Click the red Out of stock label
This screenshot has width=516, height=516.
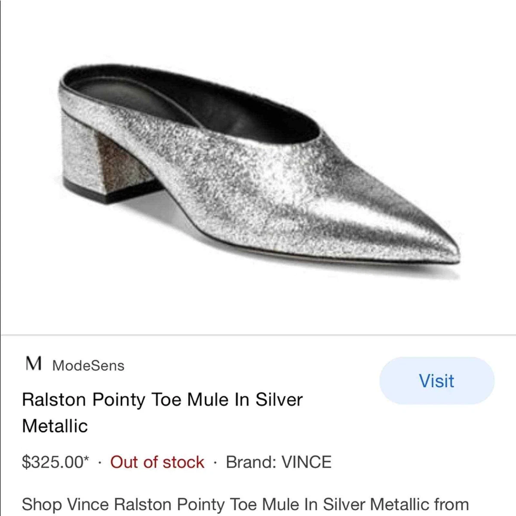[x=157, y=462]
